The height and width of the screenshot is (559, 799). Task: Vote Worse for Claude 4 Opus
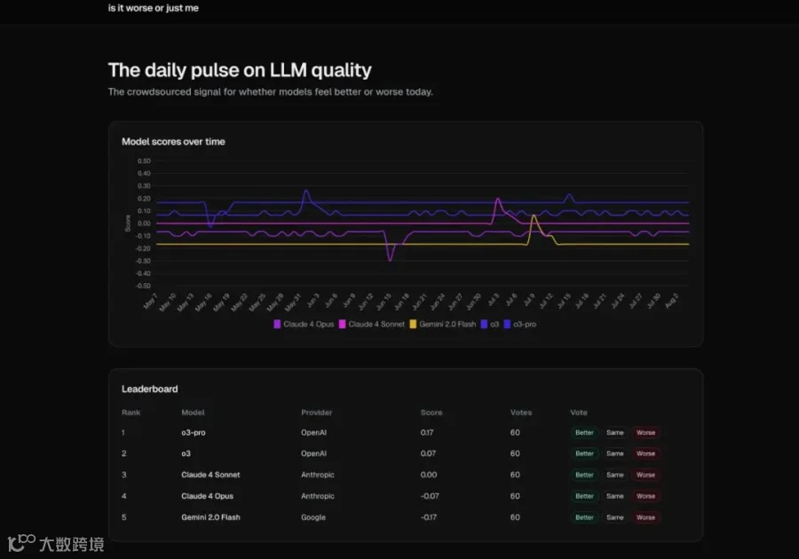tap(645, 496)
